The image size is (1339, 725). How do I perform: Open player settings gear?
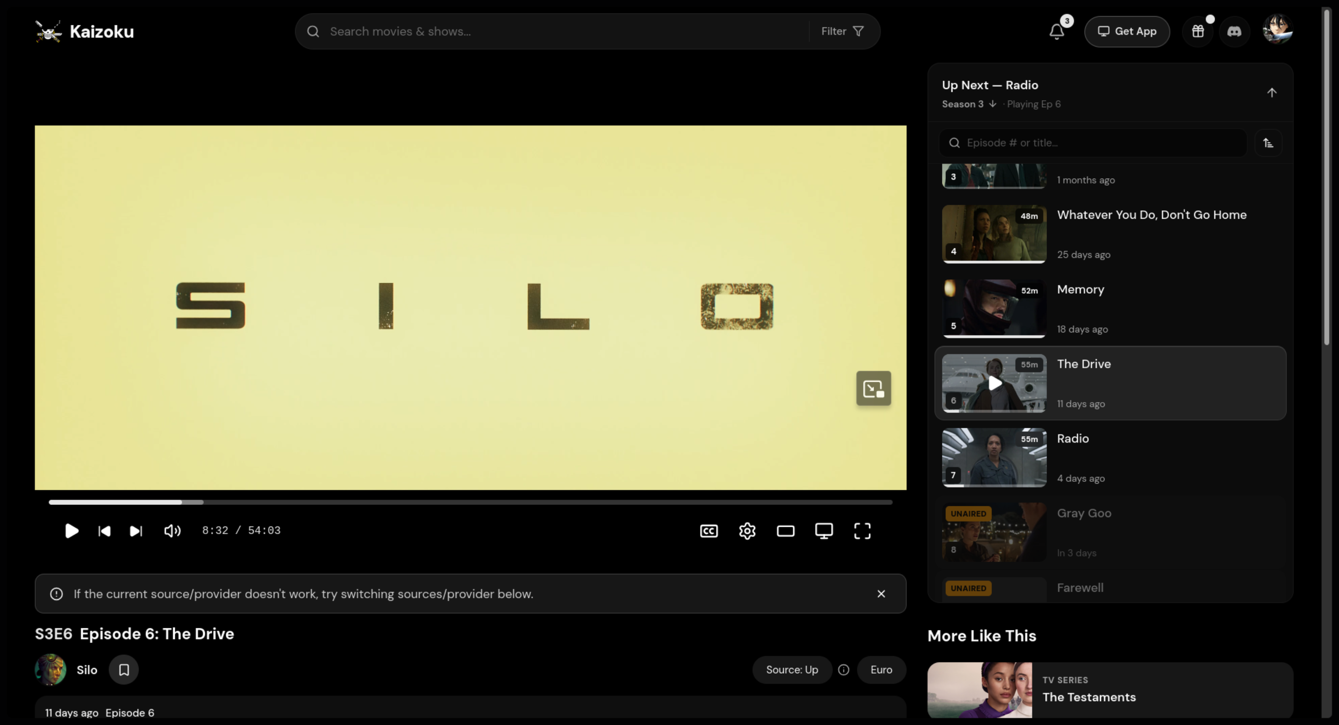(747, 531)
